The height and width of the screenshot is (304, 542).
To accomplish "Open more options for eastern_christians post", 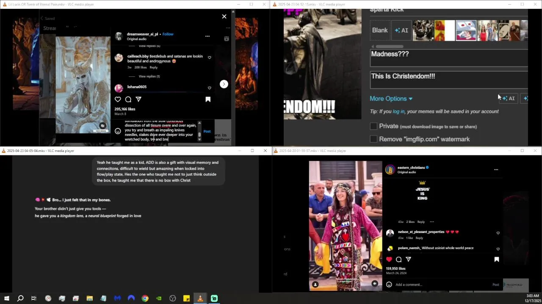I will [x=496, y=170].
